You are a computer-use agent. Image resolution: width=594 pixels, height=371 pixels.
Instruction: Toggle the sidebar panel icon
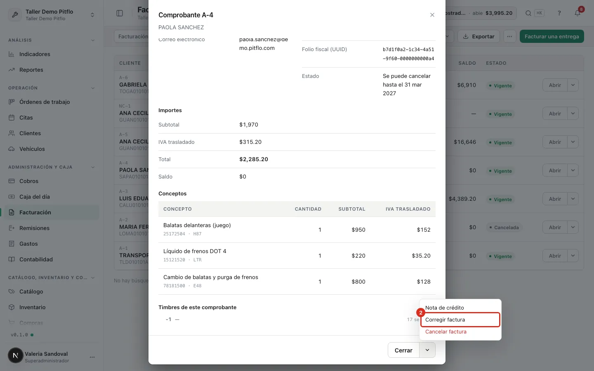pyautogui.click(x=120, y=13)
